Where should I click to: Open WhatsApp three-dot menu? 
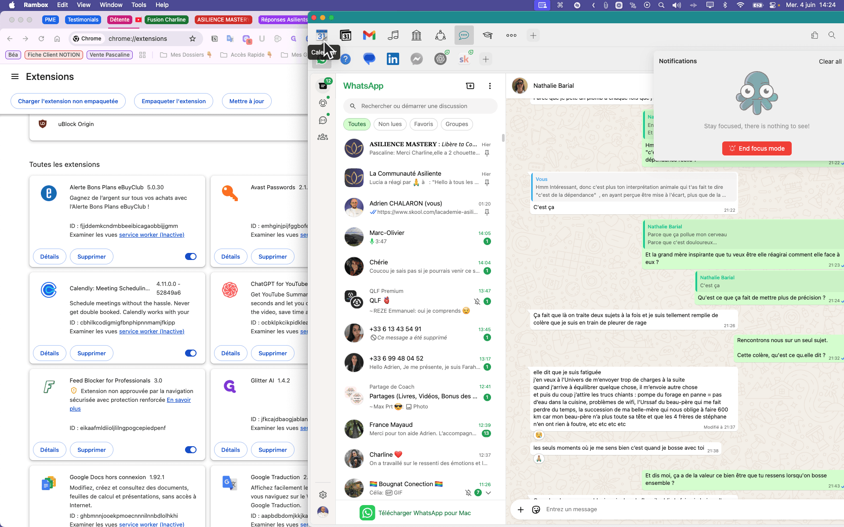coord(490,86)
